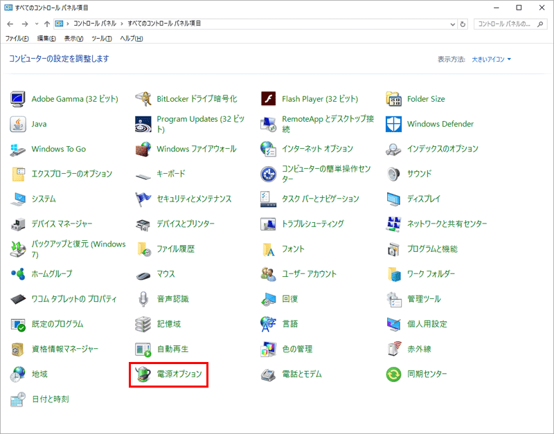Viewport: 554px width, 434px height.
Task: Expand the chevron before コントロール パネル breadcrumb
Action: pos(68,24)
